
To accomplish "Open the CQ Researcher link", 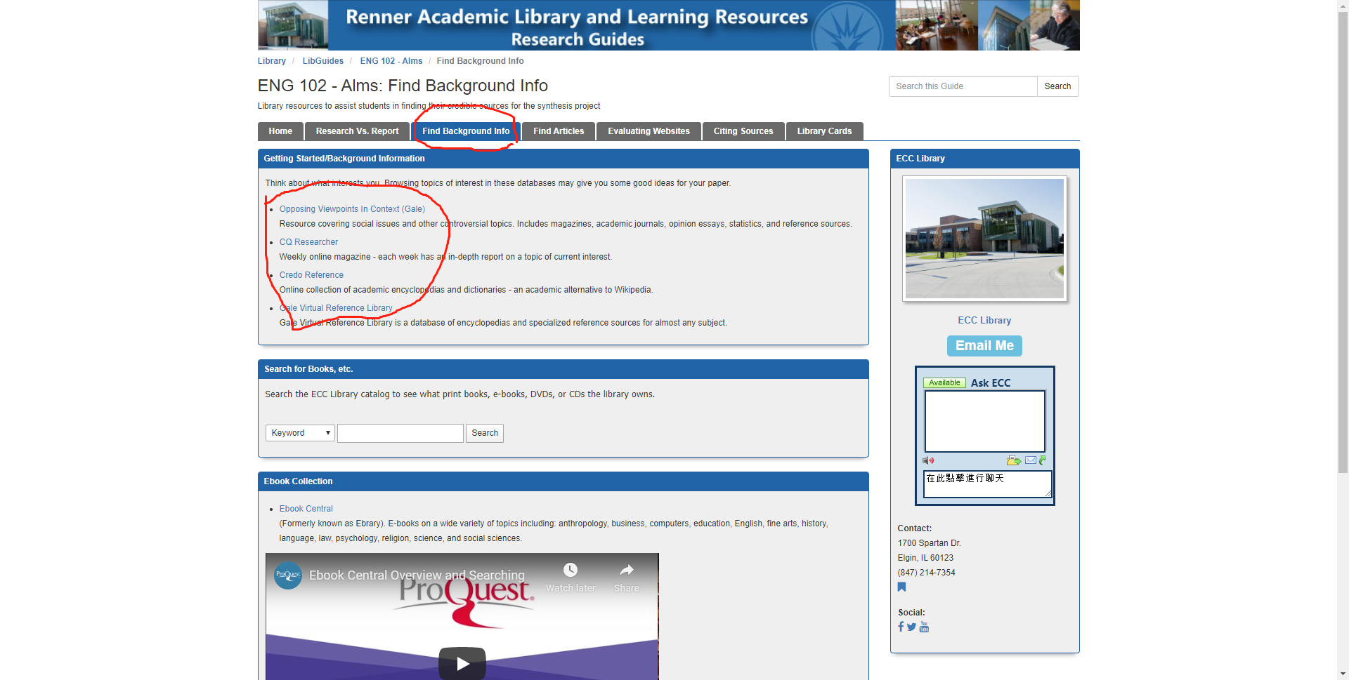I will 308,242.
